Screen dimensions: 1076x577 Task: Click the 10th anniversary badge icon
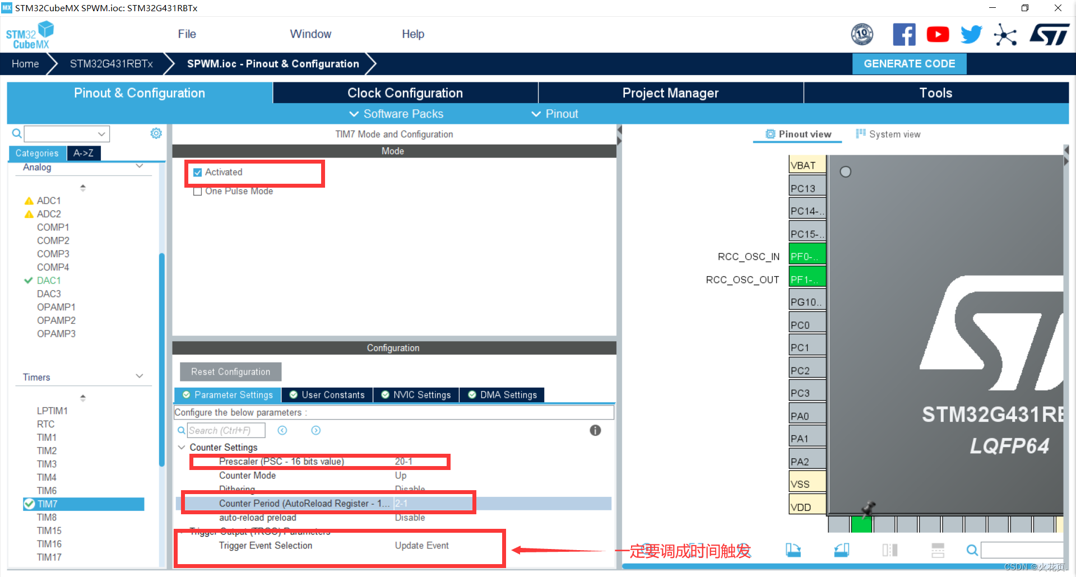point(862,35)
